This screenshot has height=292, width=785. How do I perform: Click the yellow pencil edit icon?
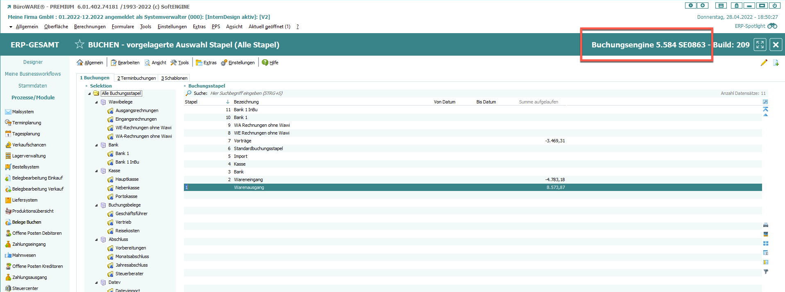coord(764,63)
